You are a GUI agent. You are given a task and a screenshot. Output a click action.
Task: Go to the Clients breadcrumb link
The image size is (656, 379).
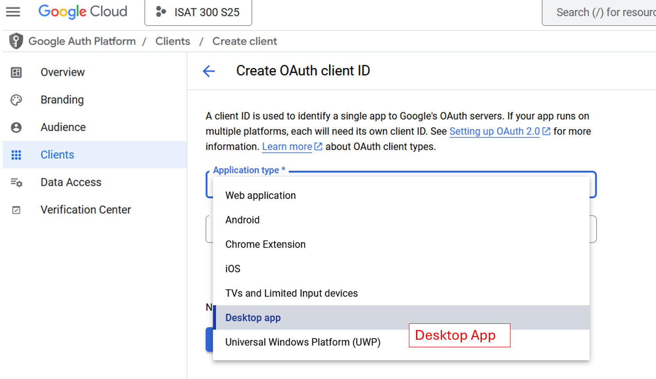click(172, 41)
